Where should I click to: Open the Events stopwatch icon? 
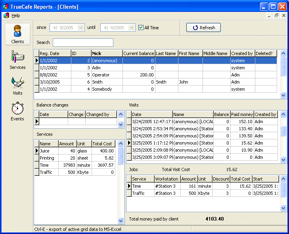point(17,108)
